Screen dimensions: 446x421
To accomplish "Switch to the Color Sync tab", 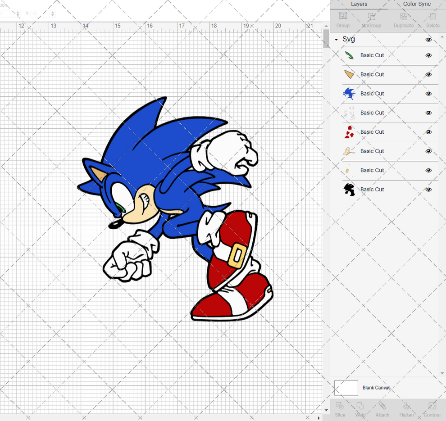I will pyautogui.click(x=416, y=4).
